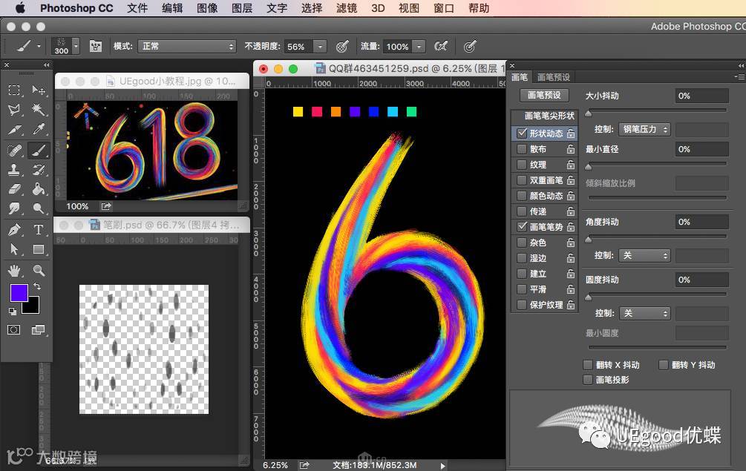The image size is (746, 471).
Task: Switch to the 画笔预设 tab
Action: (x=554, y=77)
